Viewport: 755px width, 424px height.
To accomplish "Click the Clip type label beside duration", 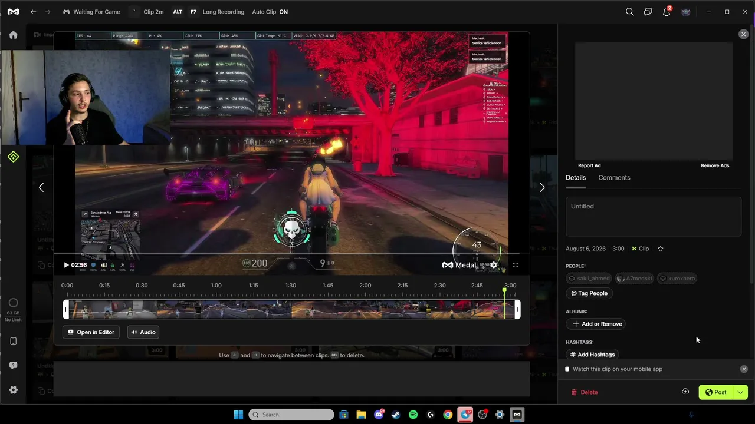I will click(x=641, y=249).
